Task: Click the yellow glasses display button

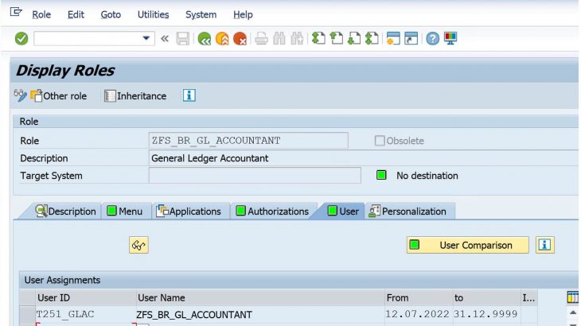Action: [x=138, y=245]
